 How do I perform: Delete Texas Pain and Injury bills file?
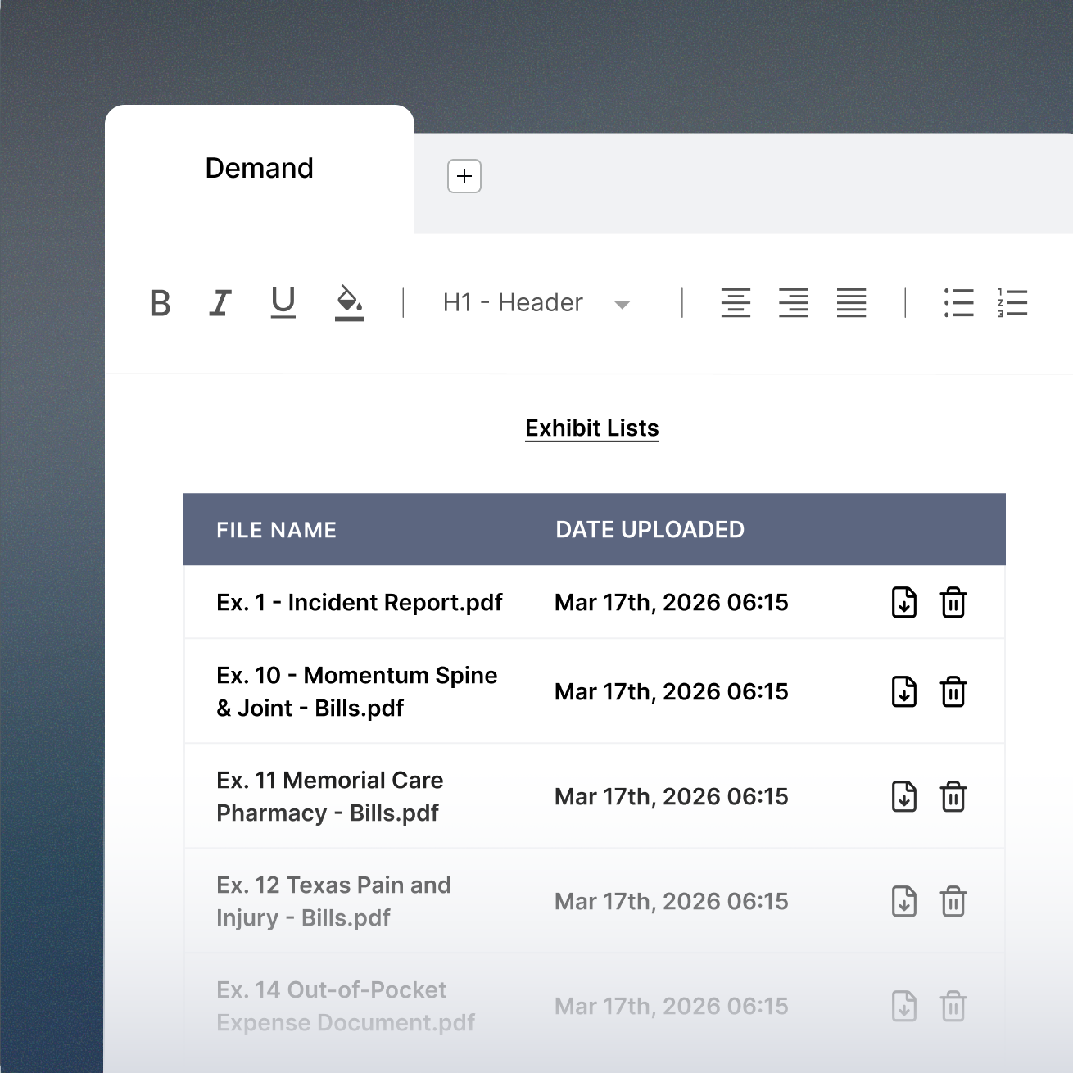click(x=953, y=902)
